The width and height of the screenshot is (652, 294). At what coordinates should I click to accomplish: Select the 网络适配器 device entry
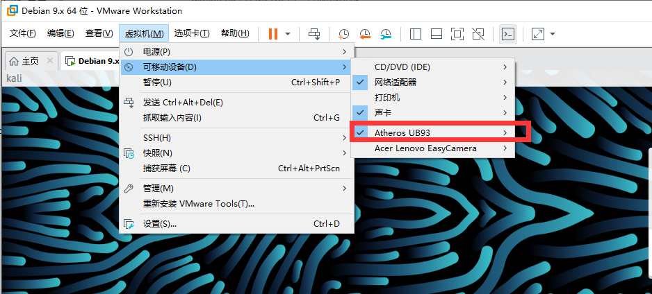433,82
